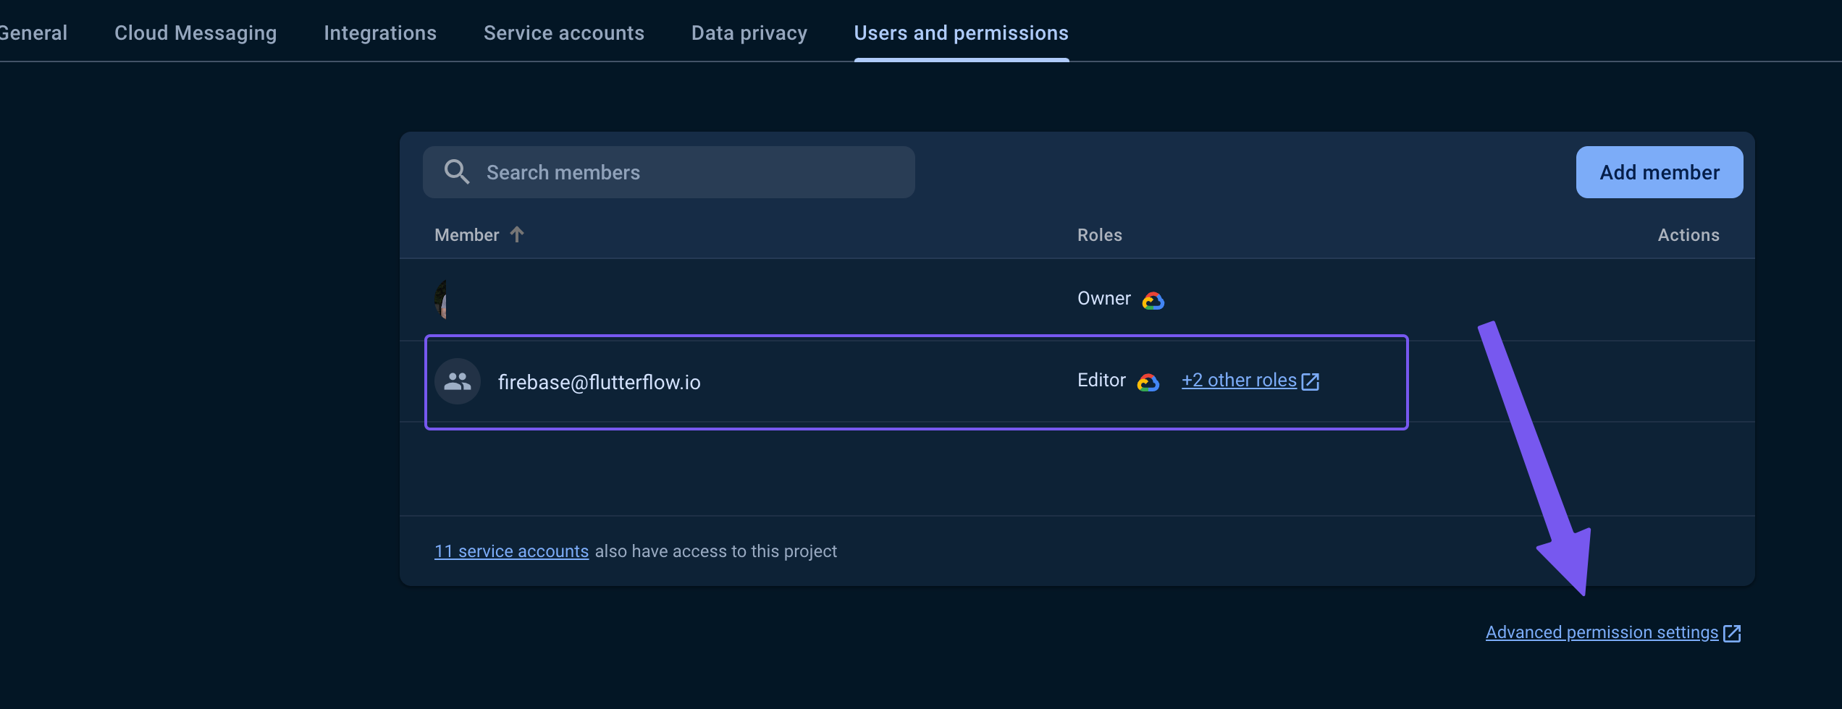Open the General tab
This screenshot has height=709, width=1842.
click(33, 33)
